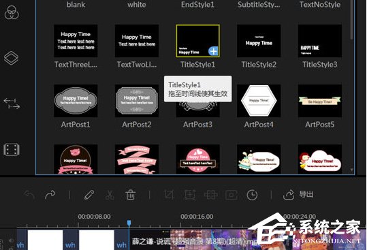This screenshot has height=250, width=367.
Task: Click the TextNoStyle template label
Action: tap(320, 5)
